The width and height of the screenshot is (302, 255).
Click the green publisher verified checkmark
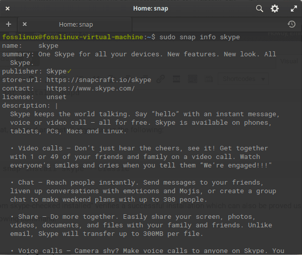69,71
